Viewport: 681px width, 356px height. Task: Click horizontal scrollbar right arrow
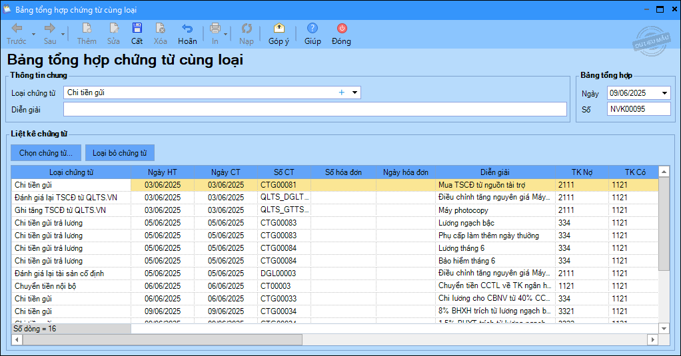653,339
